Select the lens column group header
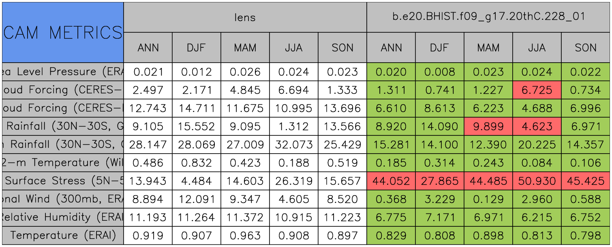Viewport: 612px width, 247px height. 245,17
